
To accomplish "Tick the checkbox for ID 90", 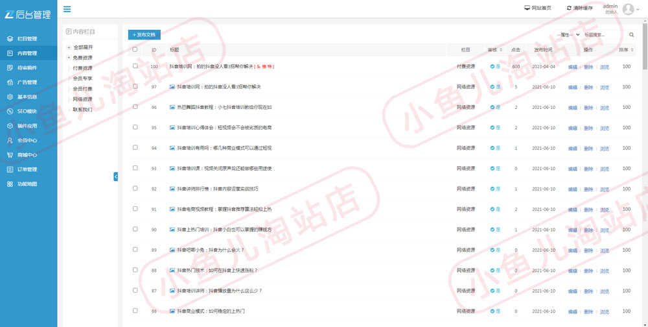I will (135, 229).
